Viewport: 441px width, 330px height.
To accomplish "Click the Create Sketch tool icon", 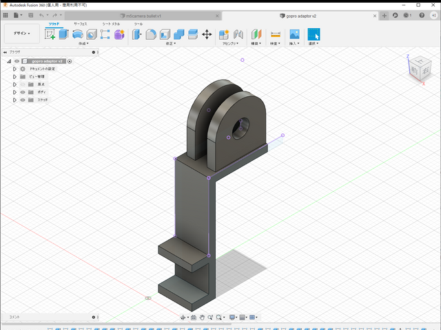I will click(50, 34).
